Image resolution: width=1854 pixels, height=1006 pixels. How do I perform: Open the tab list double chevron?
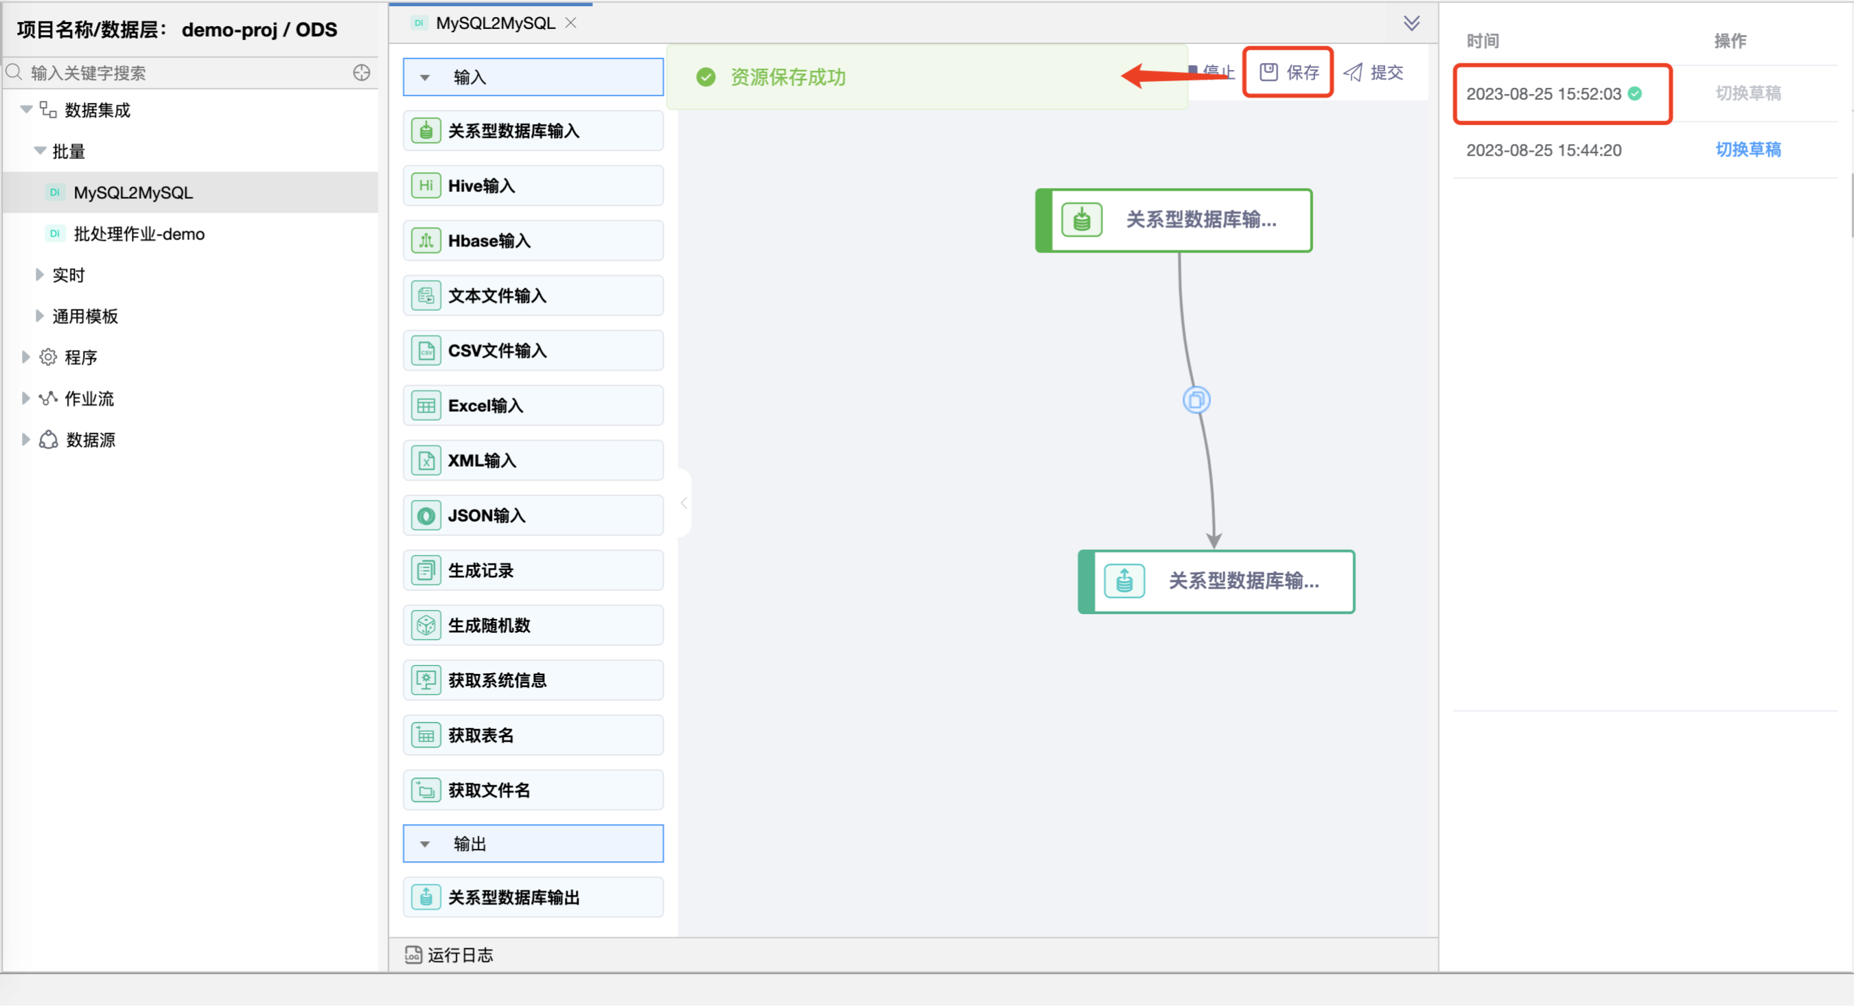1411,23
